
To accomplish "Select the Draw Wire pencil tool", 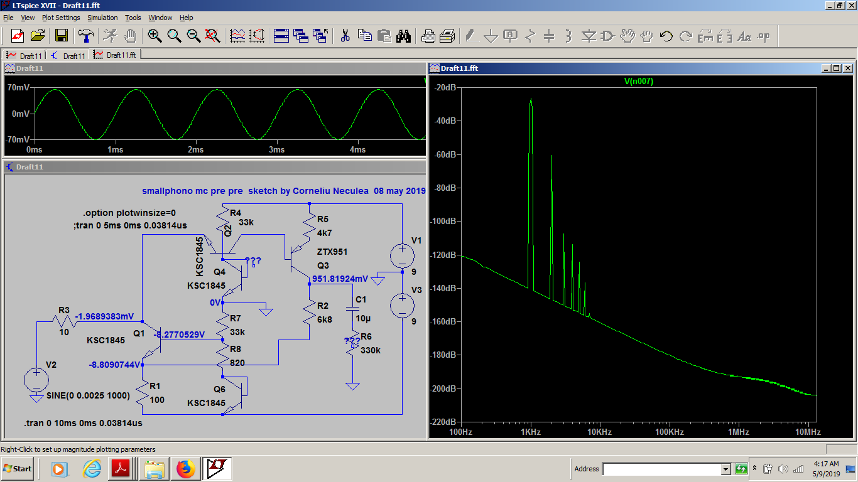I will [x=471, y=36].
